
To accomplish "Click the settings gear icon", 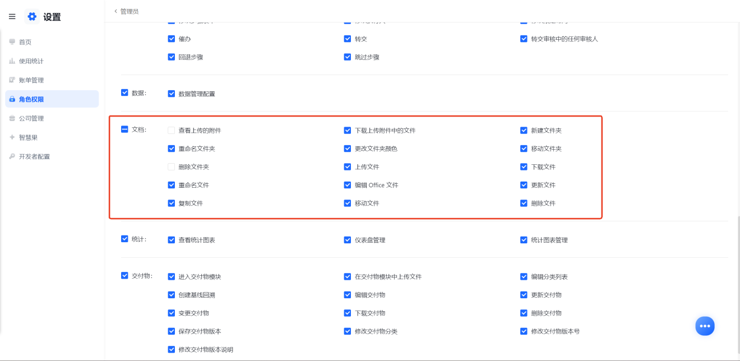I will (x=32, y=17).
